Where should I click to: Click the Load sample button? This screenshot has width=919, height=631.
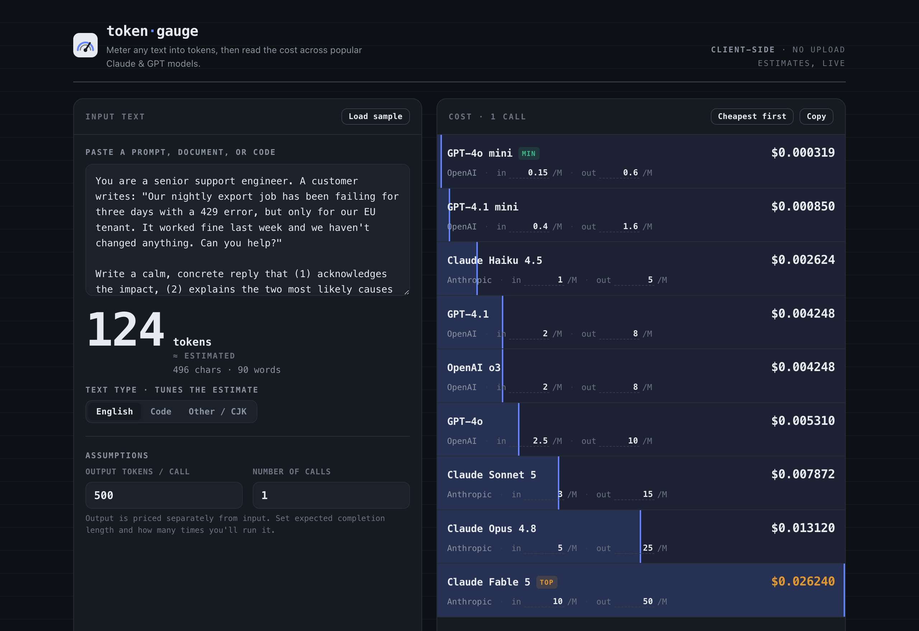[x=375, y=116]
